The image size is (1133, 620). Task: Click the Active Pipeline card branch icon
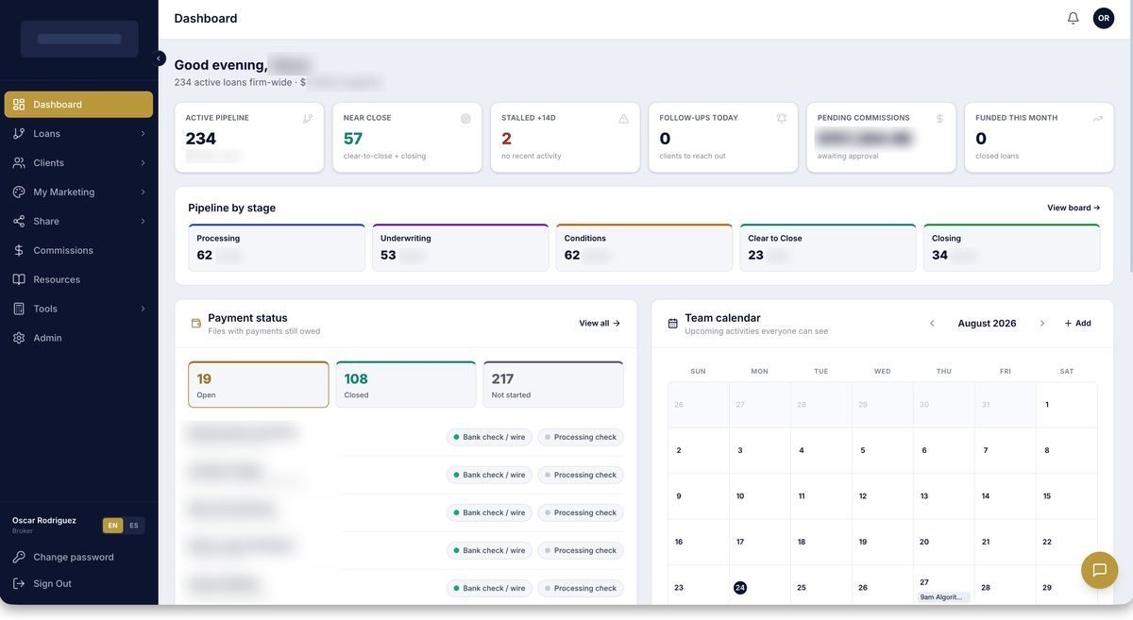click(308, 119)
